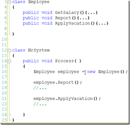This screenshot has width=130, height=125.
Task: Collapse the HrSystem class region
Action: 10,50
